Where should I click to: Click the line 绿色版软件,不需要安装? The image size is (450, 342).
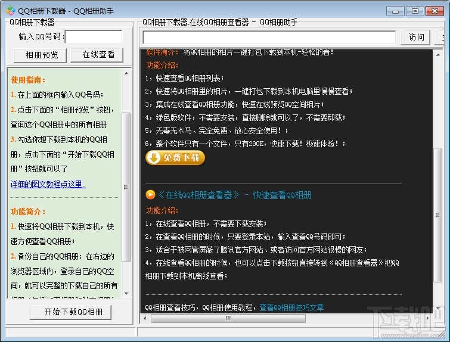(x=246, y=117)
